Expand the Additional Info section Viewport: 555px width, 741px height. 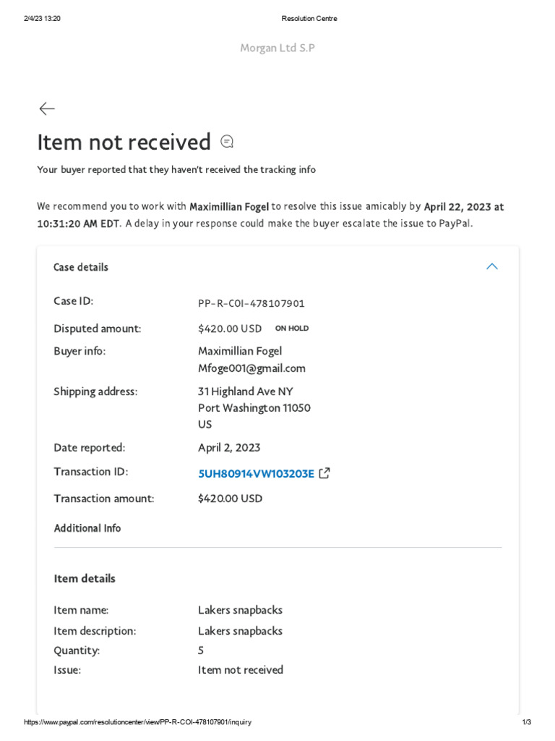[x=87, y=528]
